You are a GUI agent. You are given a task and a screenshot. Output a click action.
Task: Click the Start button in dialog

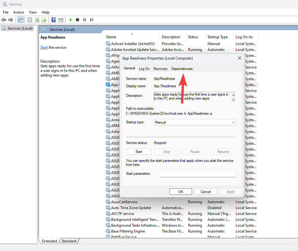click(x=139, y=152)
